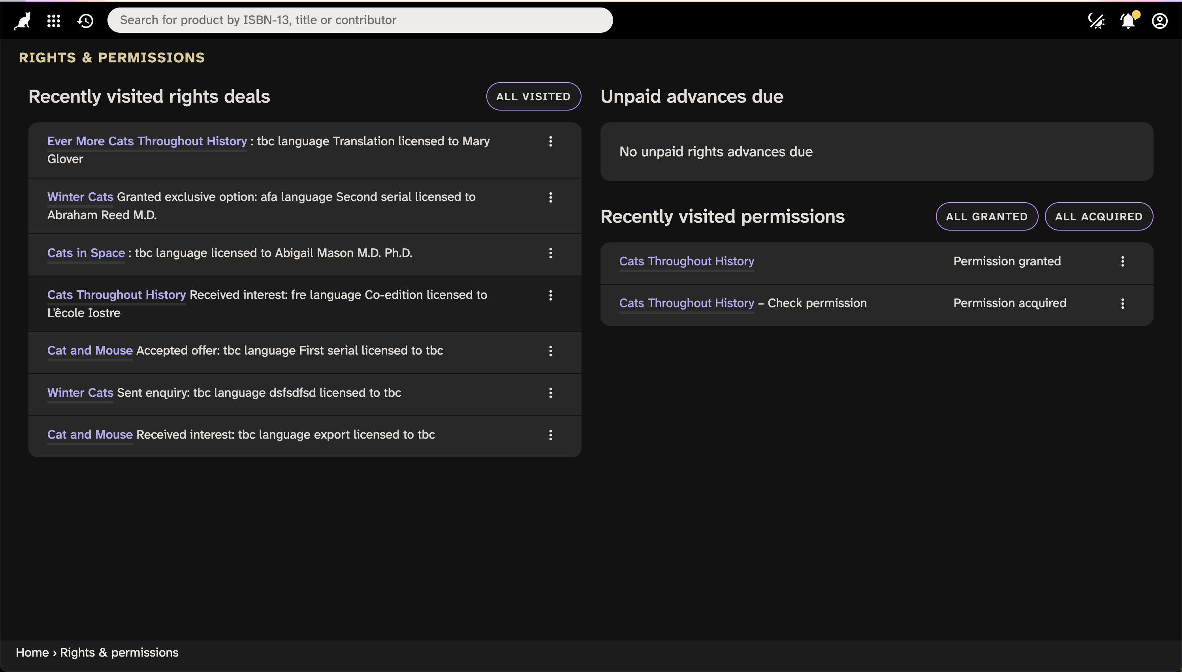Click the Home breadcrumb

[32, 652]
